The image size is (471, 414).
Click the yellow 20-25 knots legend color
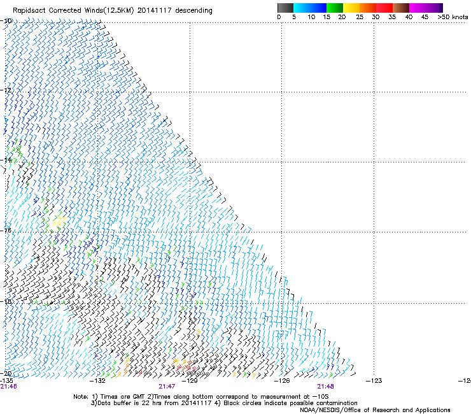351,8
